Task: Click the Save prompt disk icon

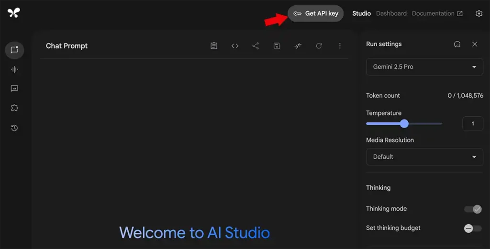Action: 277,46
